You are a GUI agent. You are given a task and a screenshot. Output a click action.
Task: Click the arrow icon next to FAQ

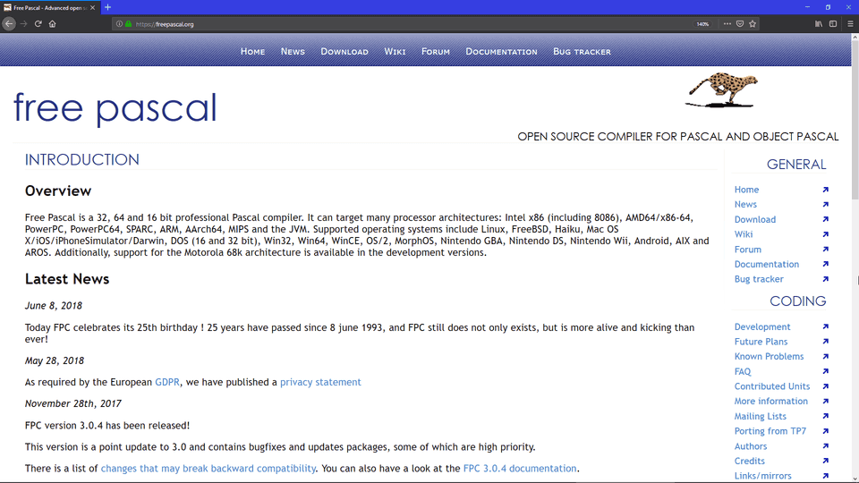[x=826, y=371]
